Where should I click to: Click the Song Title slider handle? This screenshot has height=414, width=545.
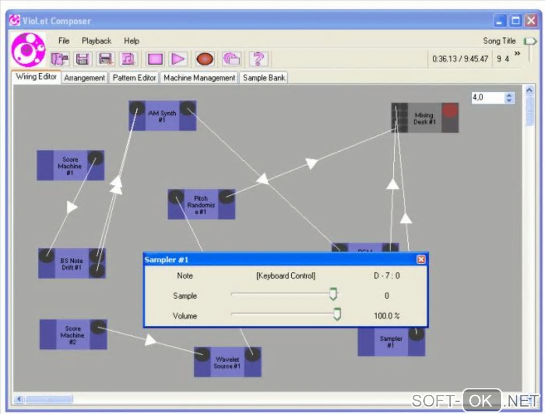[530, 41]
